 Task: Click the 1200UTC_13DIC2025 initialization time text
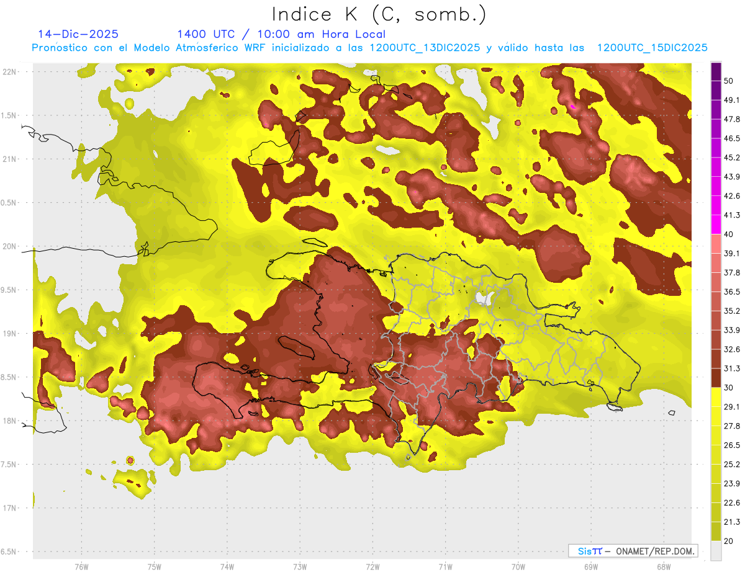point(424,48)
